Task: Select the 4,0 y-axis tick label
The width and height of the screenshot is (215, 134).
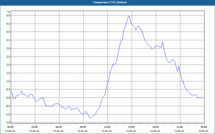Action: pyautogui.click(x=8, y=32)
